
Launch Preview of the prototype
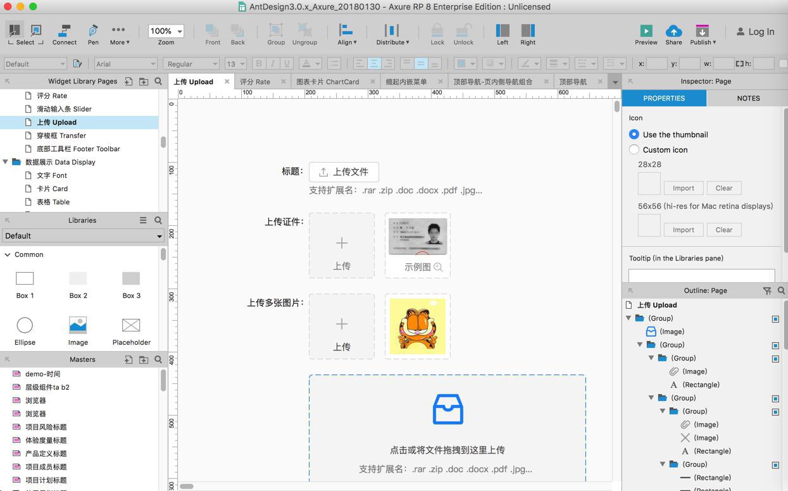tap(646, 34)
